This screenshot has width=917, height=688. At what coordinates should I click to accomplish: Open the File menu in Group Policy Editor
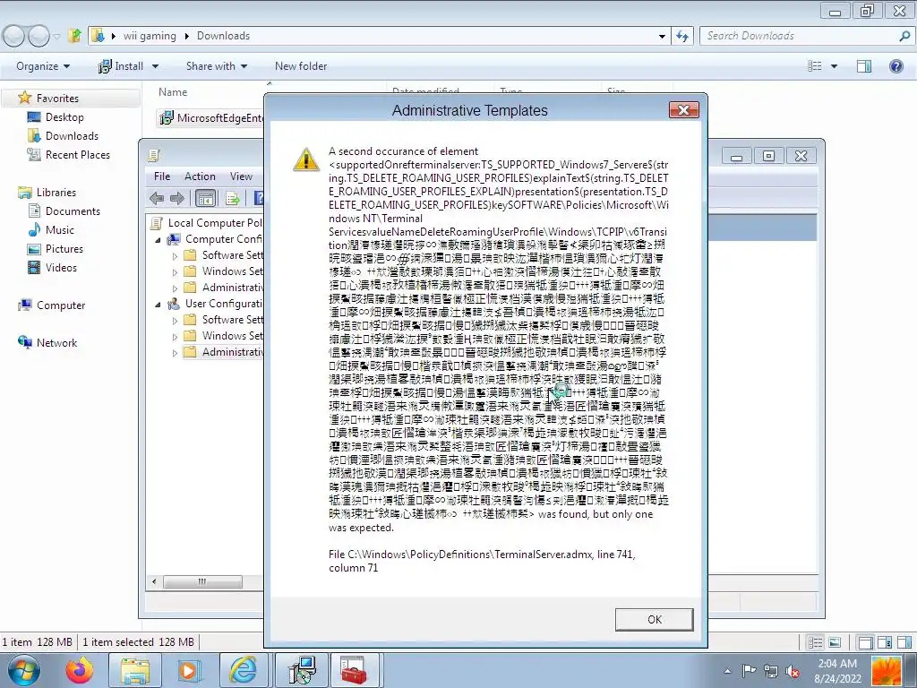162,176
